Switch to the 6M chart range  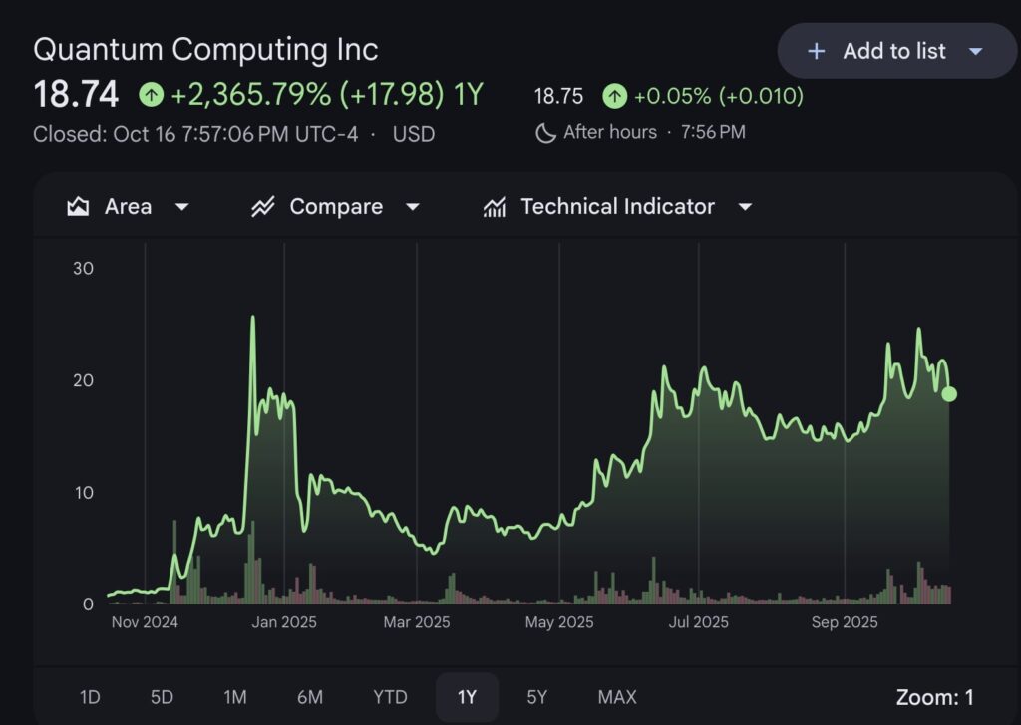tap(310, 697)
